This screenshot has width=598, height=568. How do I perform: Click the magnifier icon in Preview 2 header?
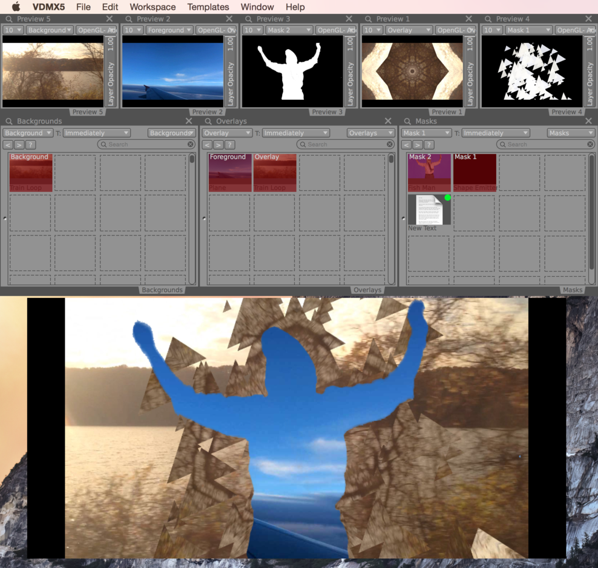pyautogui.click(x=129, y=19)
